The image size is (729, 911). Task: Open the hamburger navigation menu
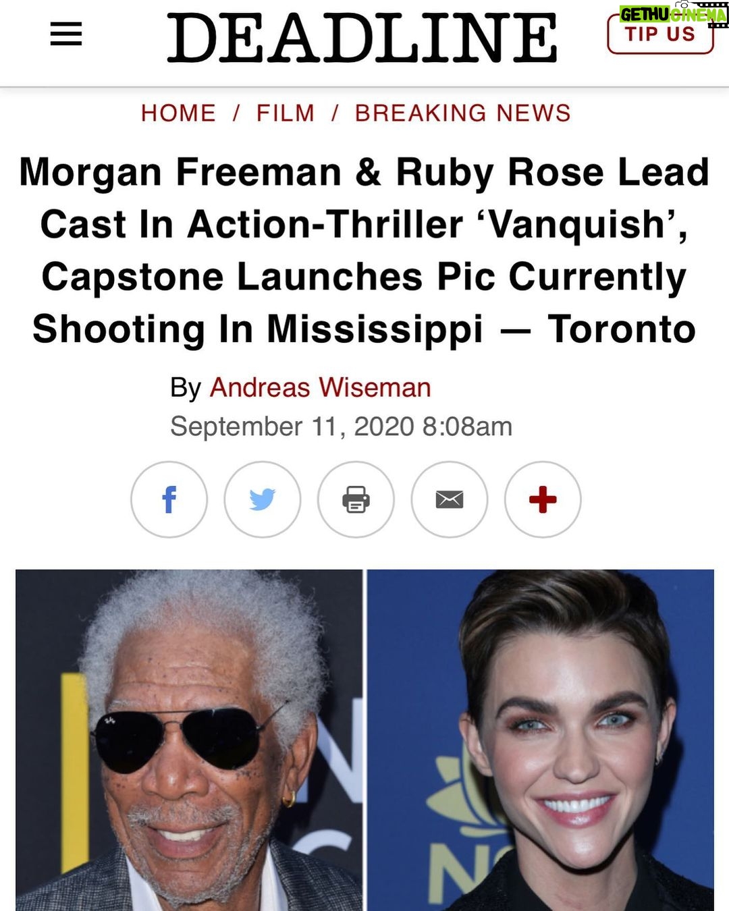tap(66, 34)
